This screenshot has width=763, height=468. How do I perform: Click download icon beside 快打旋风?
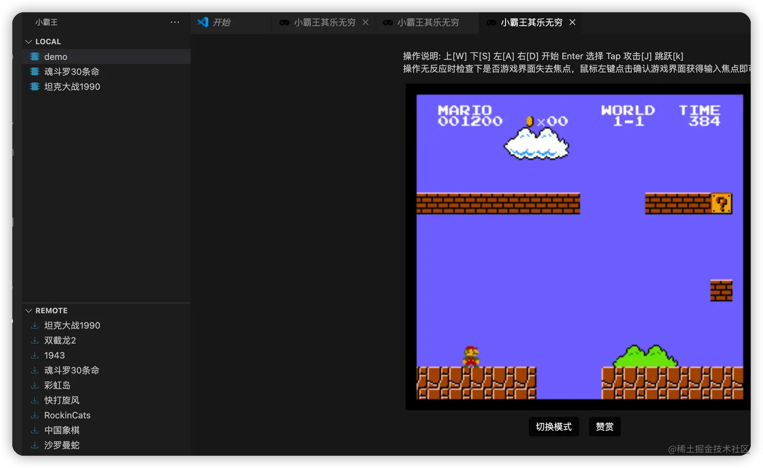[35, 400]
